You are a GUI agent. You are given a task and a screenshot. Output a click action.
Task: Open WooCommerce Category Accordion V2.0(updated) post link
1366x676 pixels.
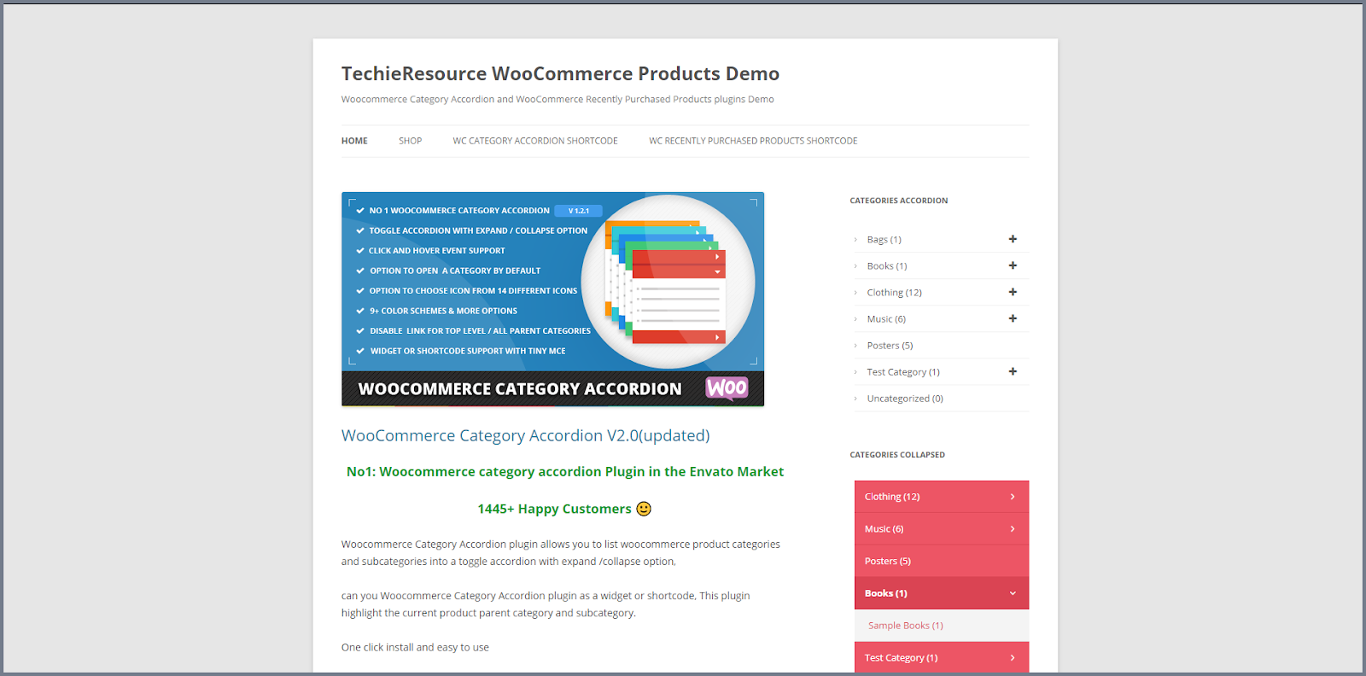(525, 435)
